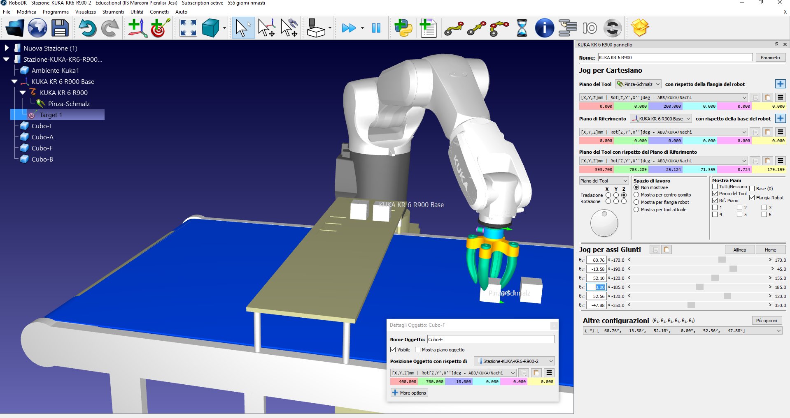Open the KUKA KR 6 R900 Base reference dropdown
Screen dimensions: 790x418
point(661,119)
